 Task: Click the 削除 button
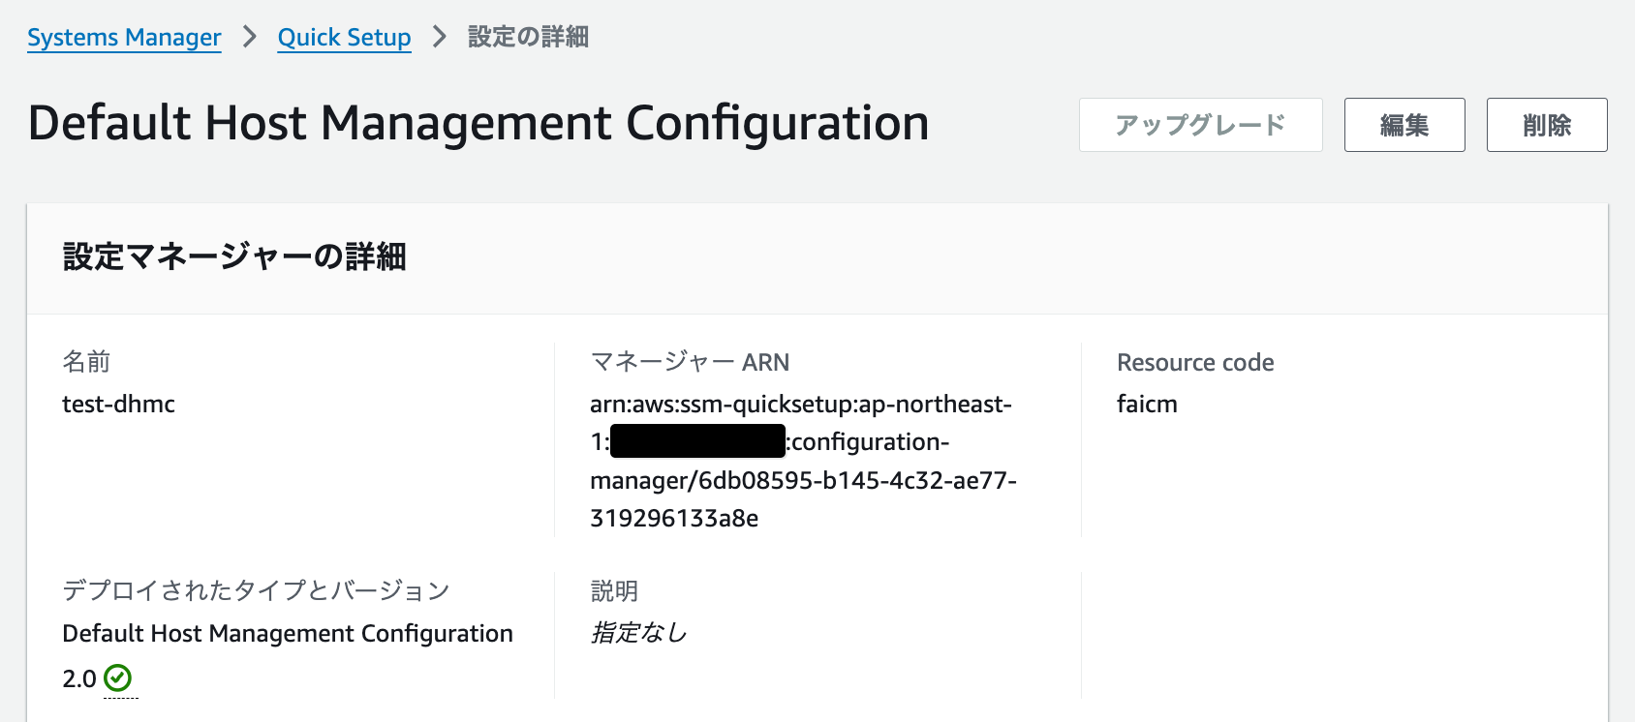coord(1547,125)
